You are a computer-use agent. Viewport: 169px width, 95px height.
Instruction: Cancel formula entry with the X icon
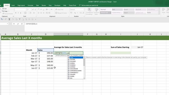(x=14, y=24)
